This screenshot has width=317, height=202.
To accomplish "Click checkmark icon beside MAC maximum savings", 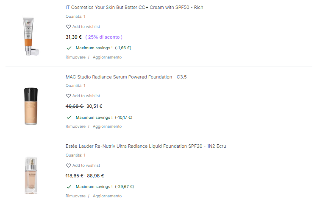I will [69, 118].
